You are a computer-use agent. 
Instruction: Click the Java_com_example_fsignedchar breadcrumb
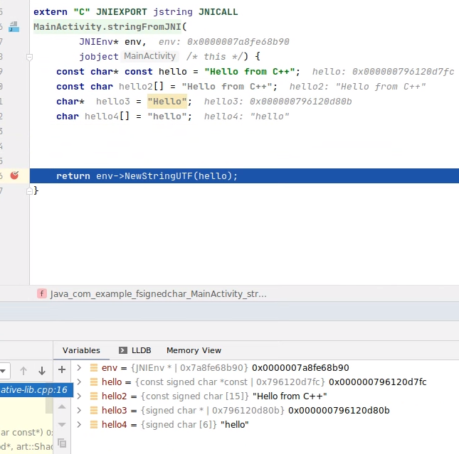pos(157,293)
